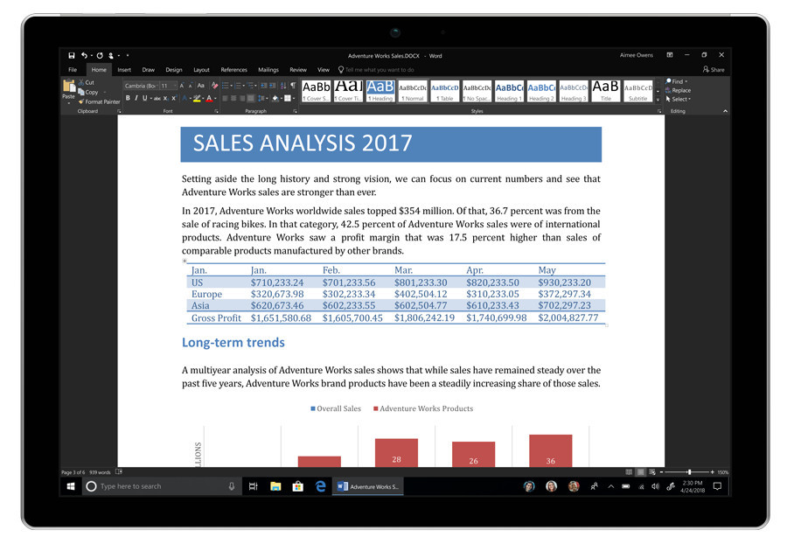Toggle Subscript formatting
787x544 pixels.
pyautogui.click(x=165, y=98)
